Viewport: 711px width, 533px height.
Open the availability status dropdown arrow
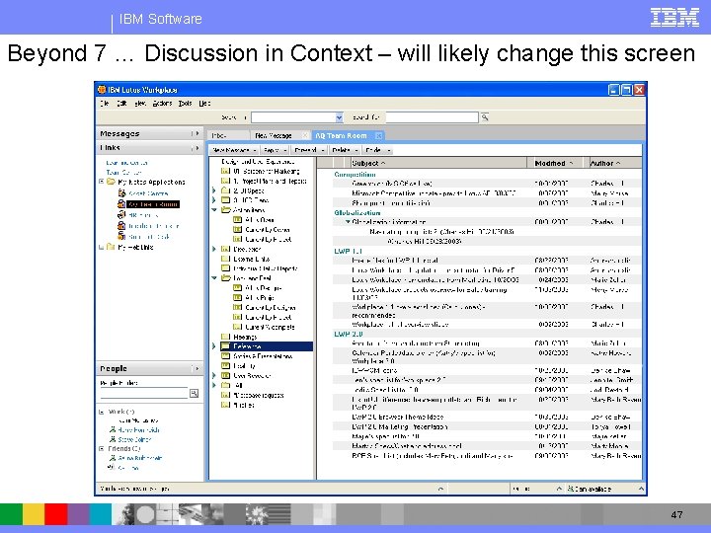pyautogui.click(x=641, y=489)
